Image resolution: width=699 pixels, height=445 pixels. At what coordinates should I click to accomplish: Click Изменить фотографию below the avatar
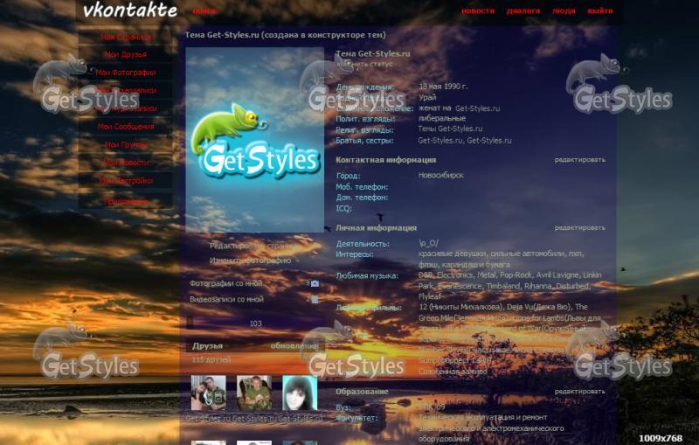point(251,261)
